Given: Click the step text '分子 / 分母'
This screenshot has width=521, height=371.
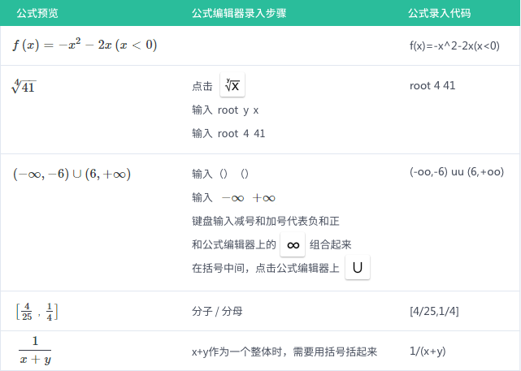Looking at the screenshot, I should tap(215, 311).
